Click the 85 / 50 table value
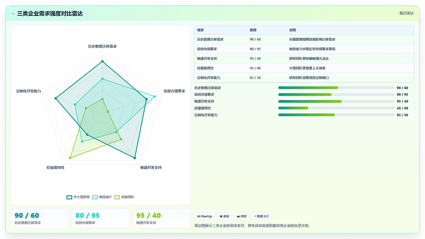This screenshot has height=239, width=425. (255, 78)
